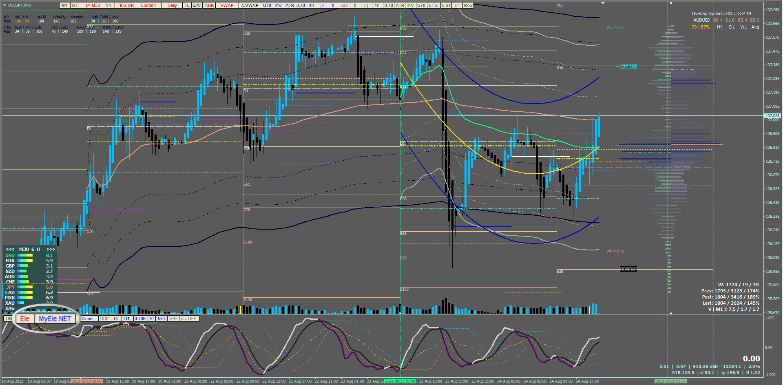Click the >>> arrows in currency meter
The image size is (783, 385).
click(51, 249)
